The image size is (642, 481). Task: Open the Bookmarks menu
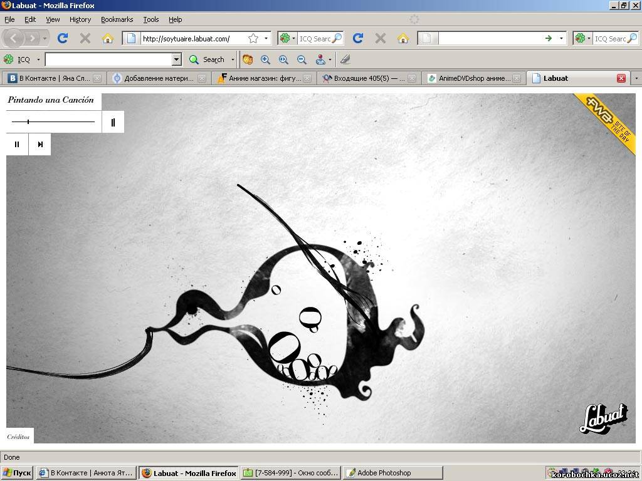coord(117,19)
